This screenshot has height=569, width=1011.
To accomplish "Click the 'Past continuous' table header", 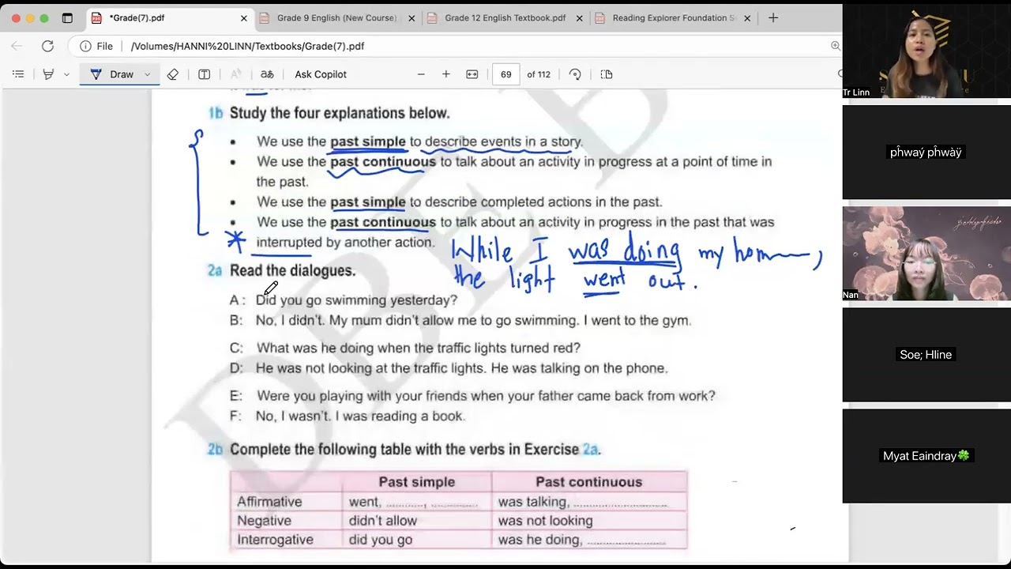I will 588,482.
